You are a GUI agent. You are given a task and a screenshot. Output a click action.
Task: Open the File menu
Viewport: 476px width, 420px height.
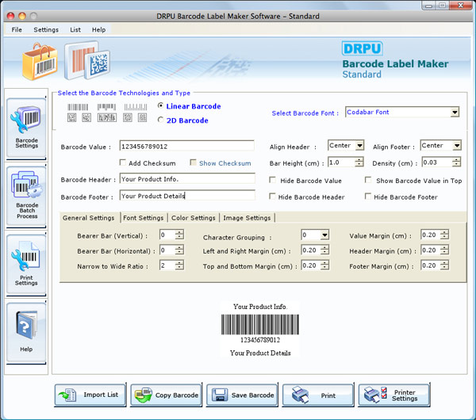click(x=17, y=30)
